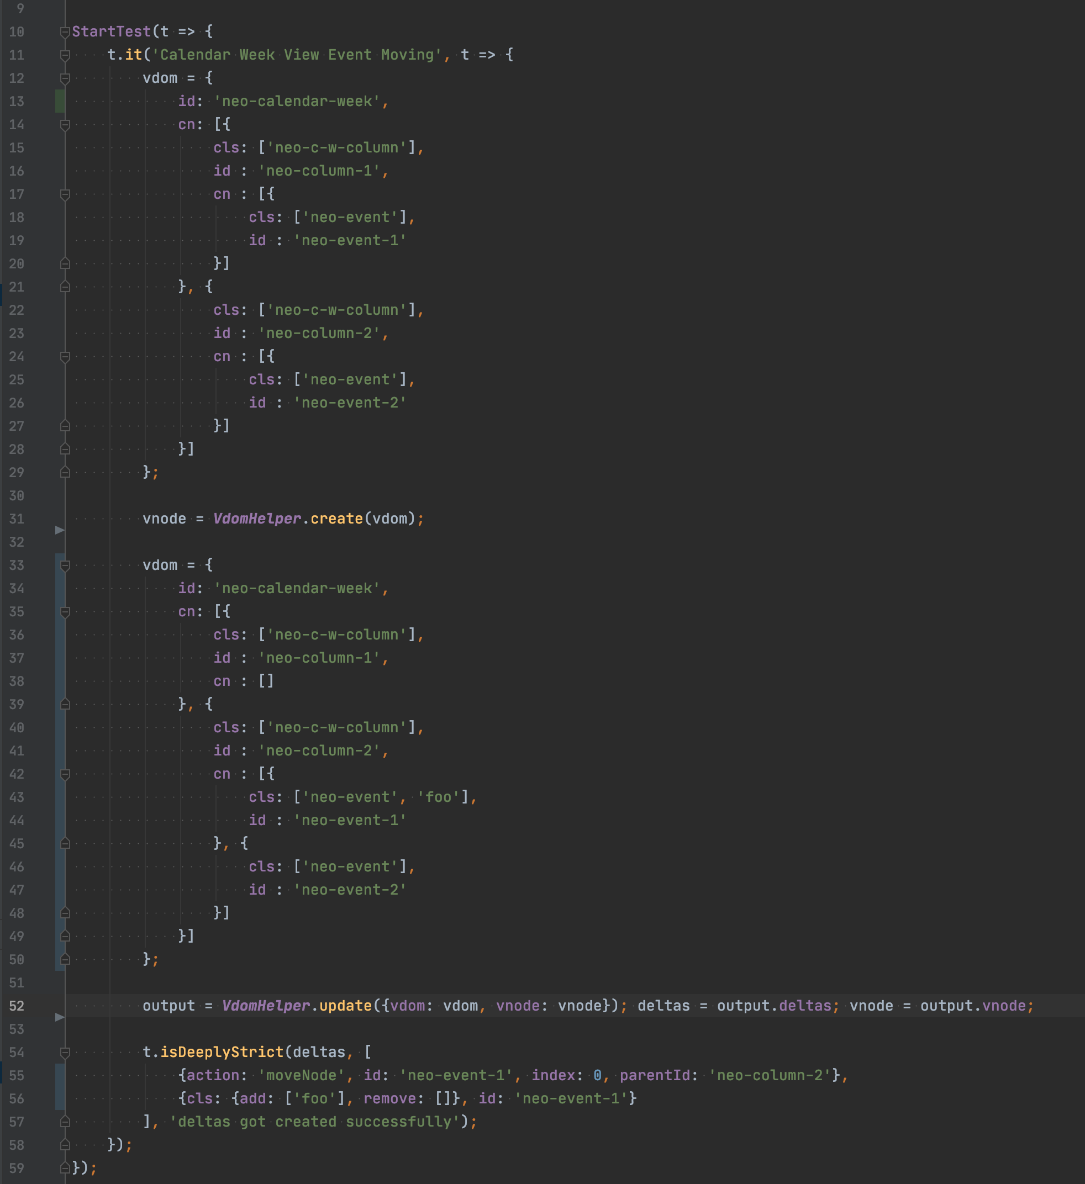Click gutter arrow marker below line 31
The height and width of the screenshot is (1184, 1085).
[59, 530]
